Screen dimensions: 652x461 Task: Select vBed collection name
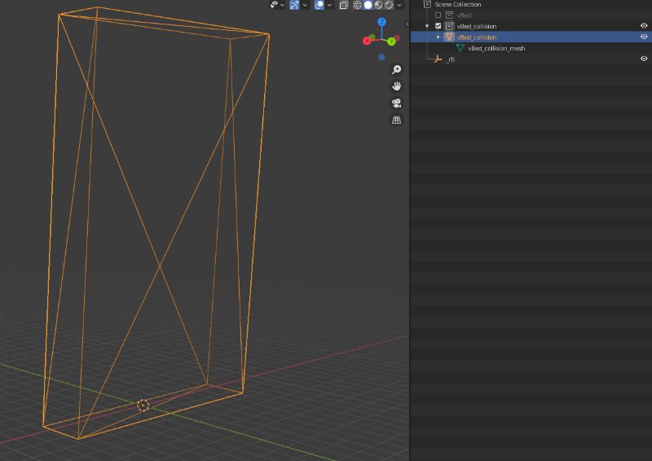point(464,15)
